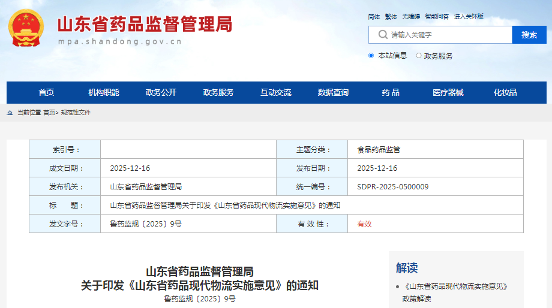The height and width of the screenshot is (308, 552).
Task: Click the 进入关怀版 link
Action: tap(469, 17)
